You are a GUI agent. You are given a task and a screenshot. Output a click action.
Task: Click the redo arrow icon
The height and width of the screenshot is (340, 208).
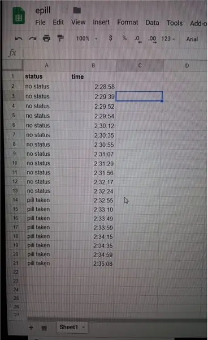click(x=33, y=39)
